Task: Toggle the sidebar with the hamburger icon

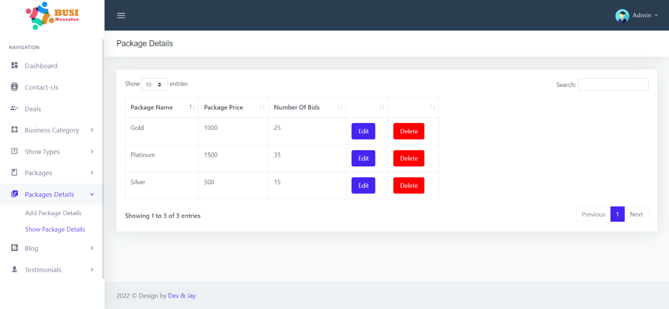Action: click(121, 15)
